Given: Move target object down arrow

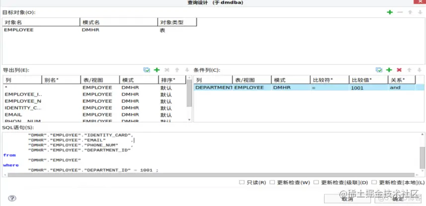Looking at the screenshot, I should coord(420,12).
